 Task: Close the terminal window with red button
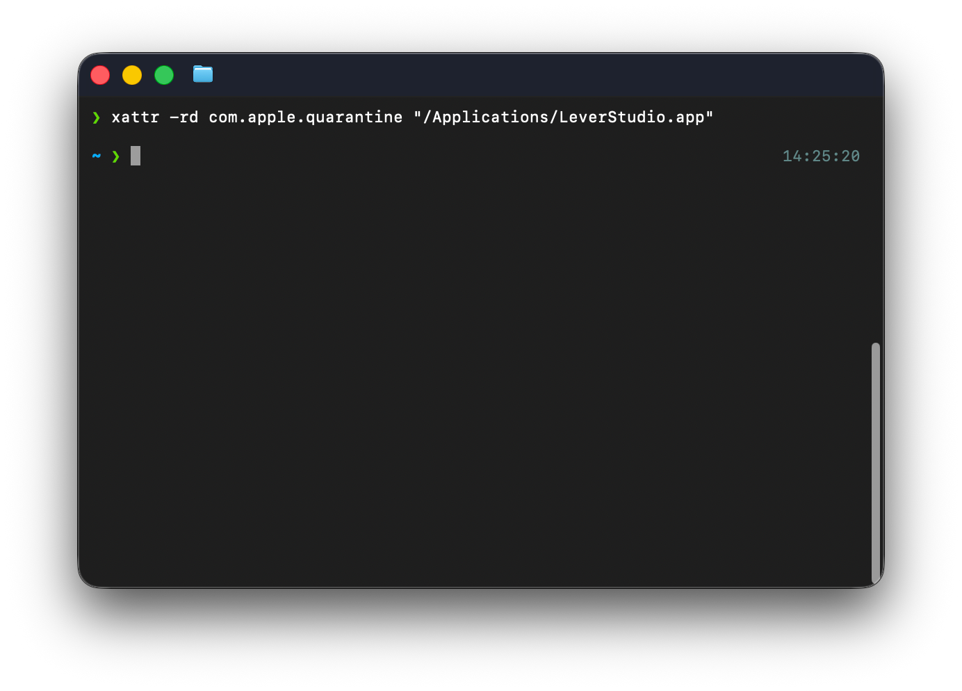coord(100,75)
